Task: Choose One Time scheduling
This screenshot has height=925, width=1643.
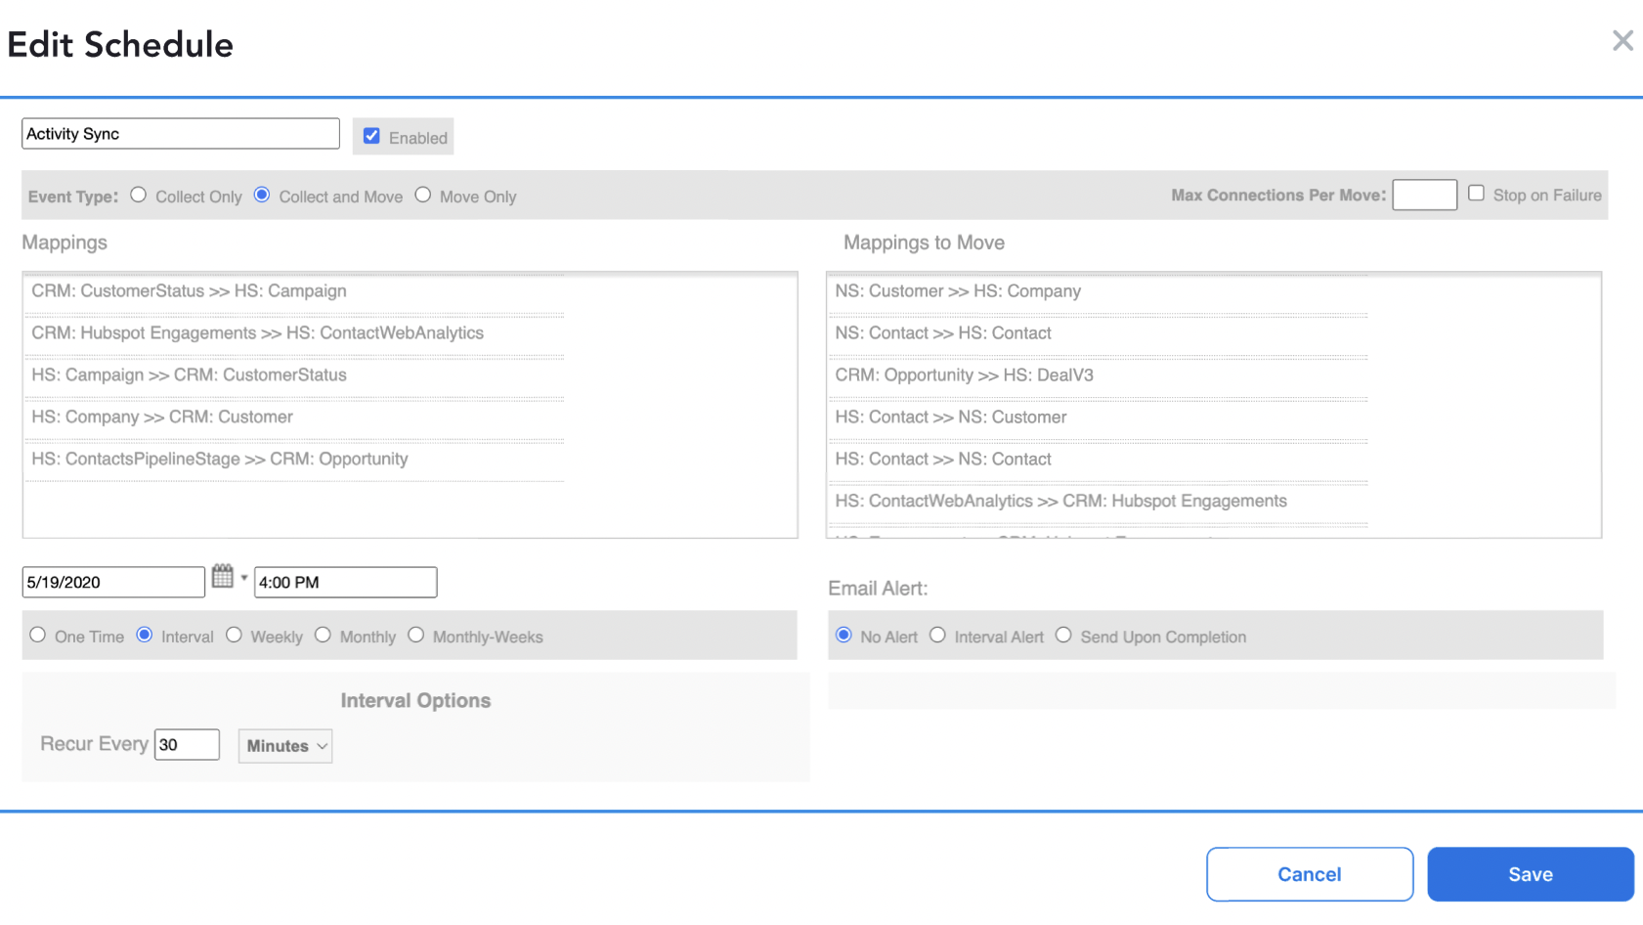Action: 37,635
